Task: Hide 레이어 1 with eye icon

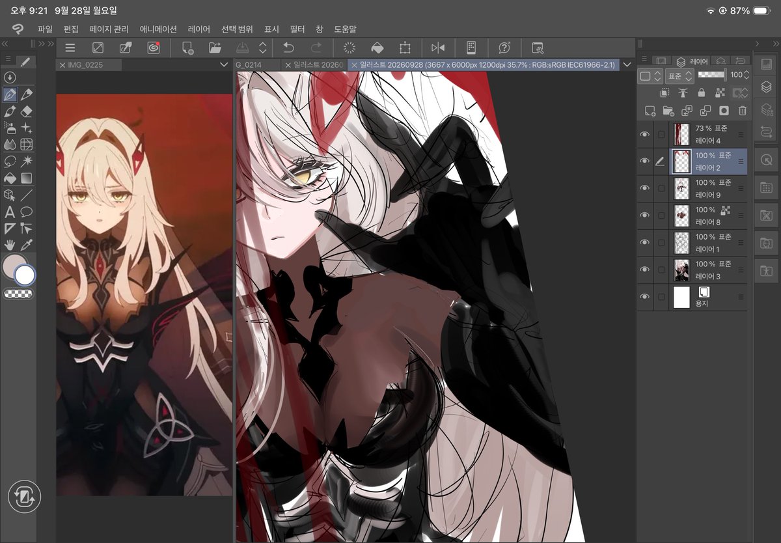Action: point(645,242)
